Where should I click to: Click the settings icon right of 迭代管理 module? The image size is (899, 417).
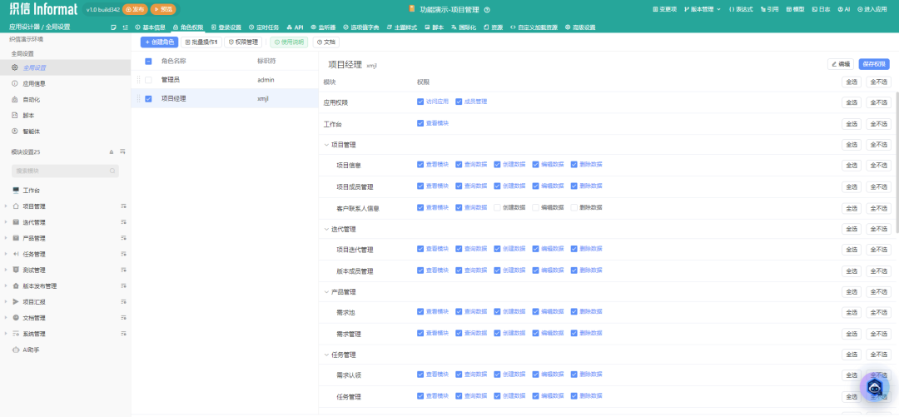pos(122,222)
